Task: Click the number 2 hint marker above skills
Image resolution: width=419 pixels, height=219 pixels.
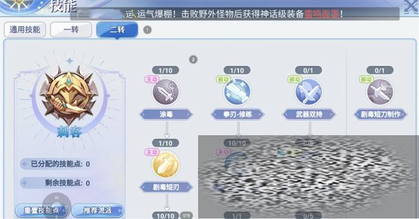Action: (193, 59)
